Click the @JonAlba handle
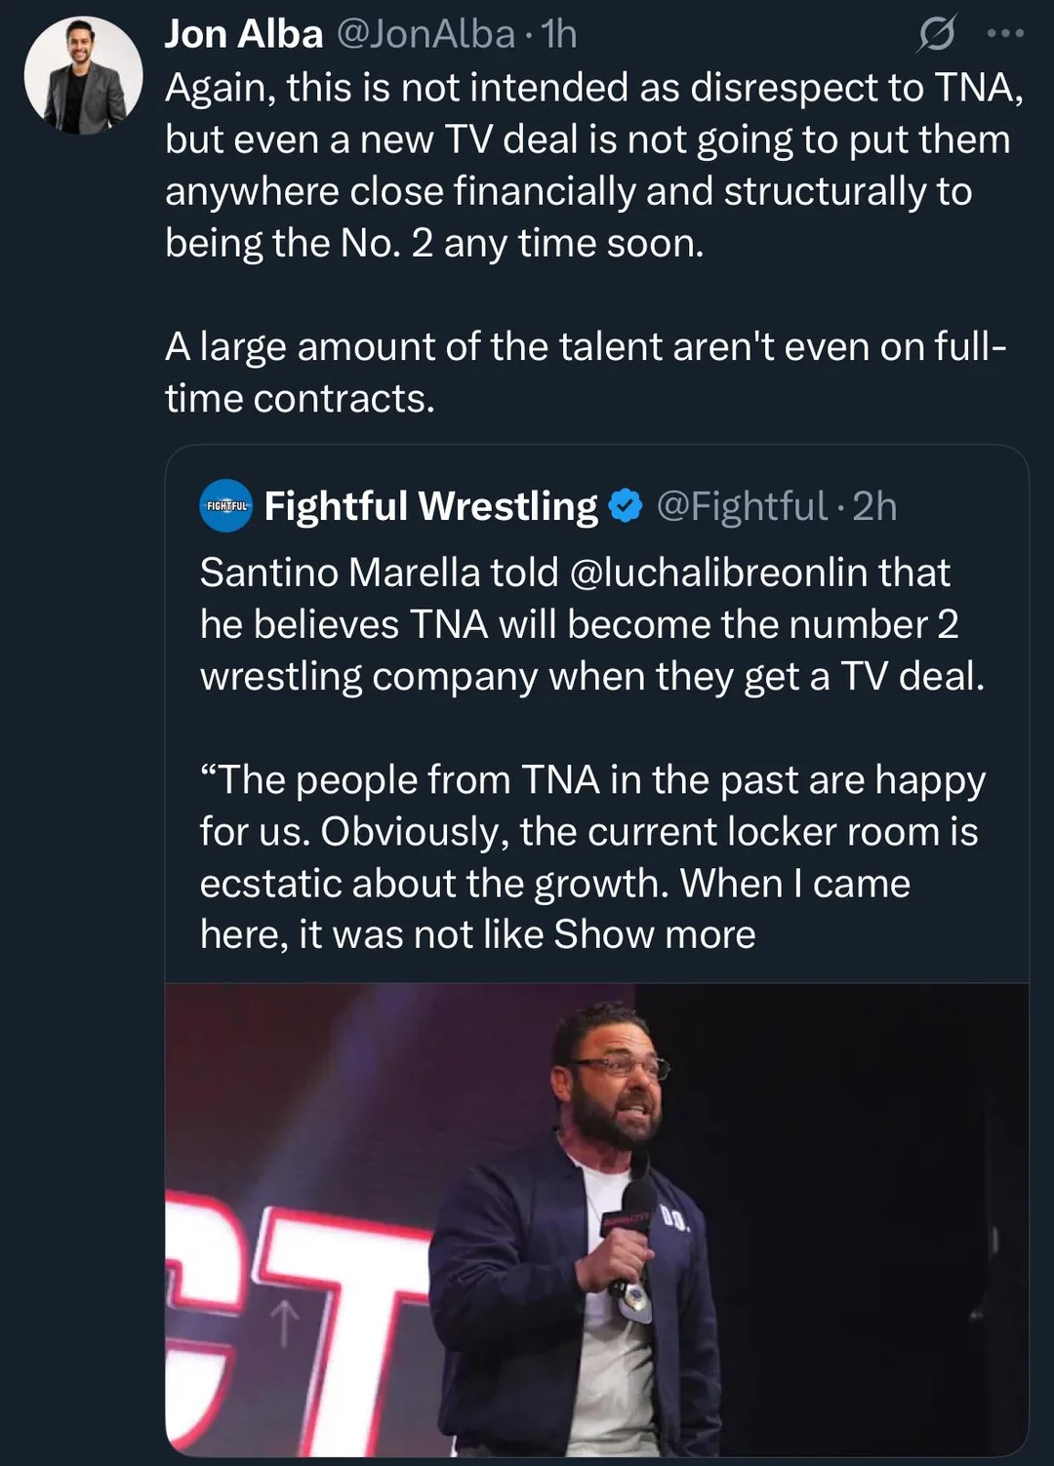Viewport: 1054px width, 1466px height. tap(426, 34)
